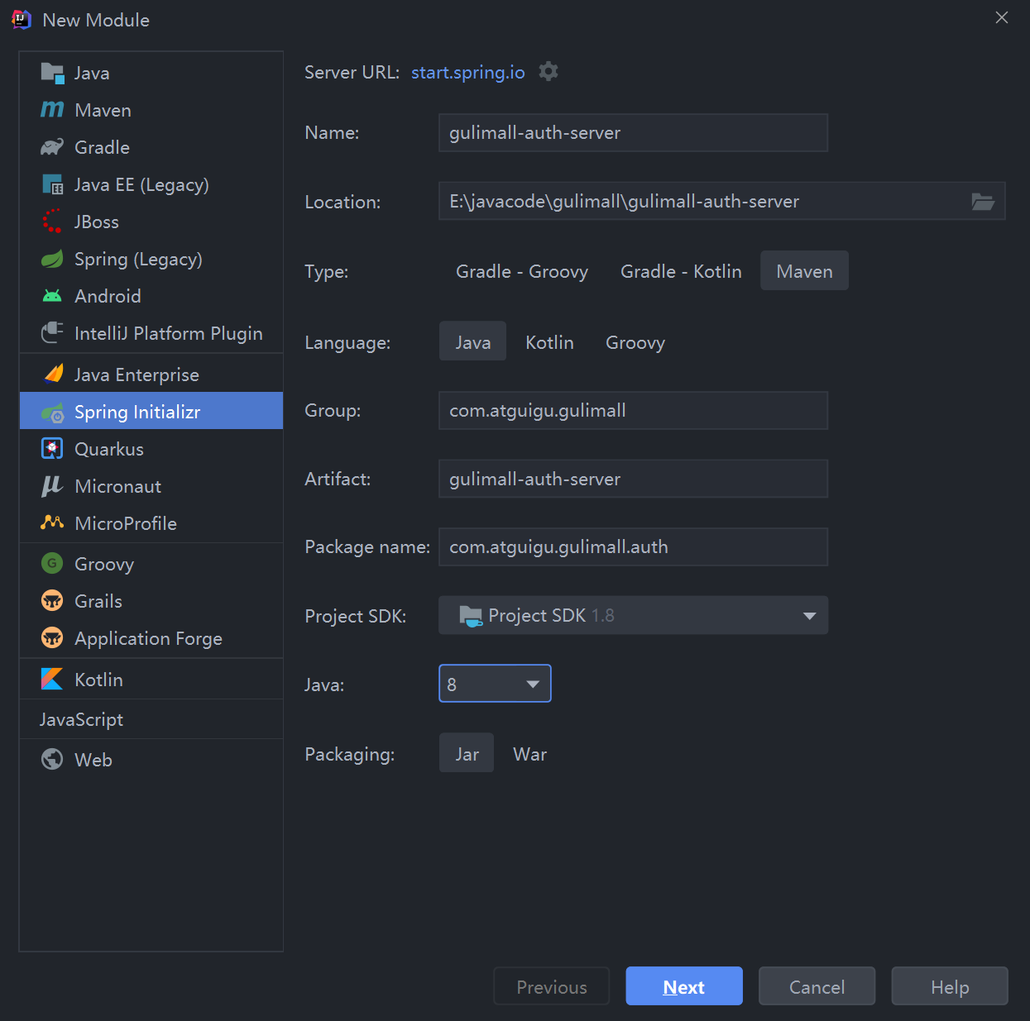Click the Spring Initializr icon
The height and width of the screenshot is (1021, 1030).
coord(52,412)
